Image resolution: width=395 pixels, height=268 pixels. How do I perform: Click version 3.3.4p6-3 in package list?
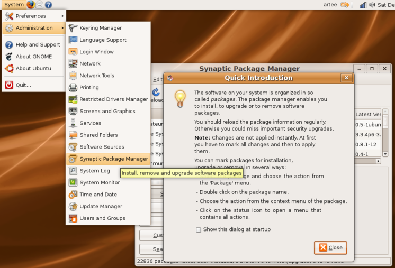368,134
